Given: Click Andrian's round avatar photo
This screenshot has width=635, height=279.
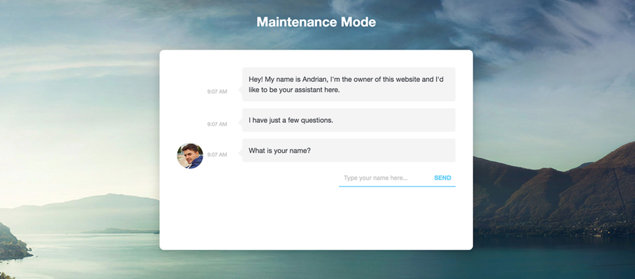Looking at the screenshot, I should (x=190, y=156).
